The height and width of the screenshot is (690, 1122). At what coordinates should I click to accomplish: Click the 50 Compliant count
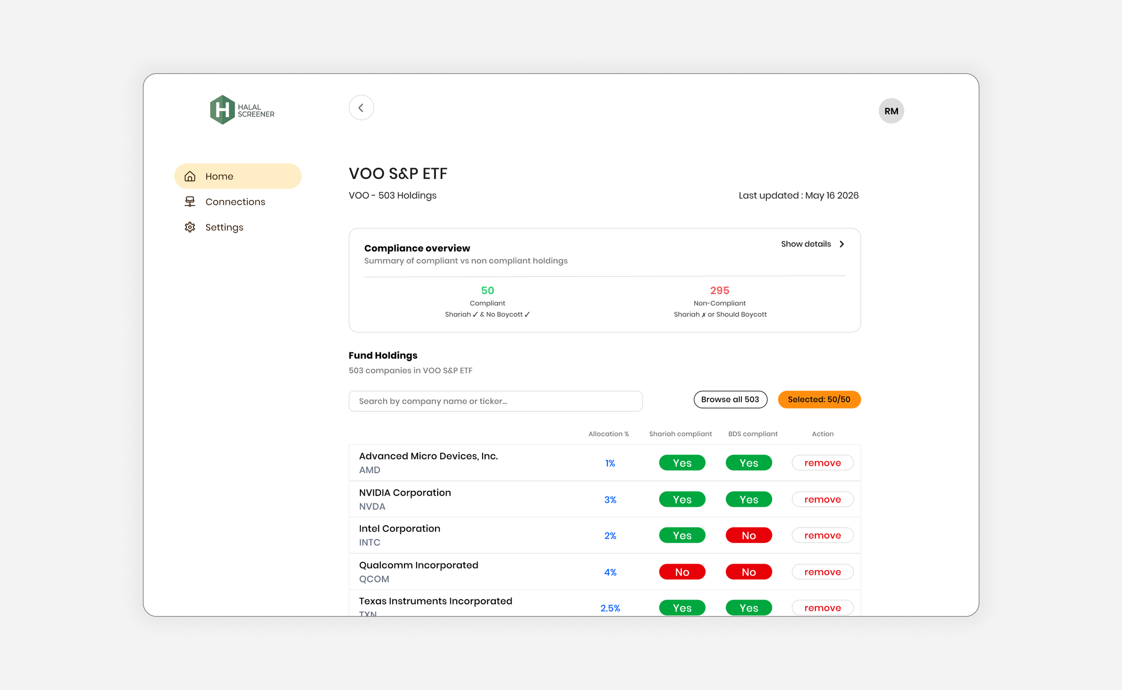pyautogui.click(x=487, y=291)
